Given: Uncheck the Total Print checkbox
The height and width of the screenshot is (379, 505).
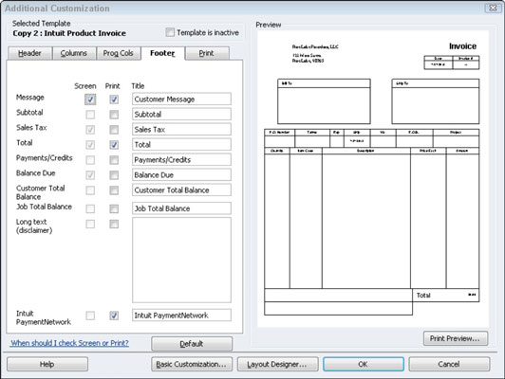Looking at the screenshot, I should coord(114,145).
